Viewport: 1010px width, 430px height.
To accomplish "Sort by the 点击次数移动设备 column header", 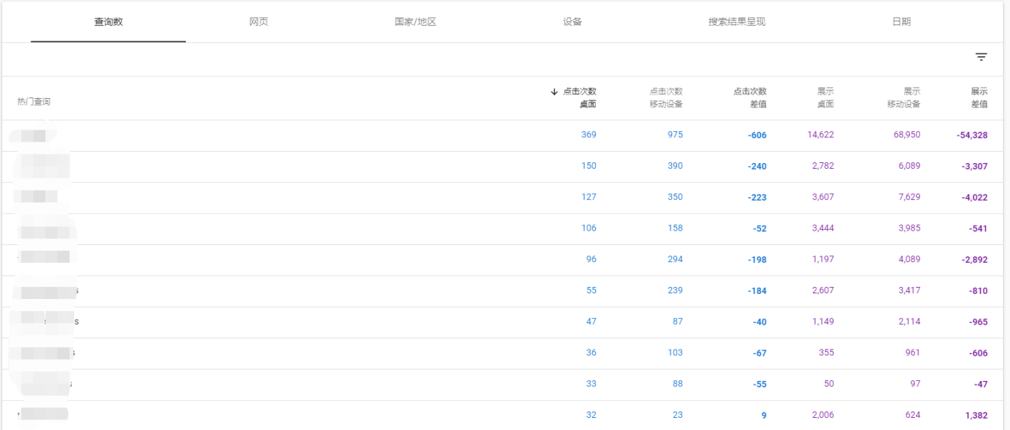I will point(665,98).
